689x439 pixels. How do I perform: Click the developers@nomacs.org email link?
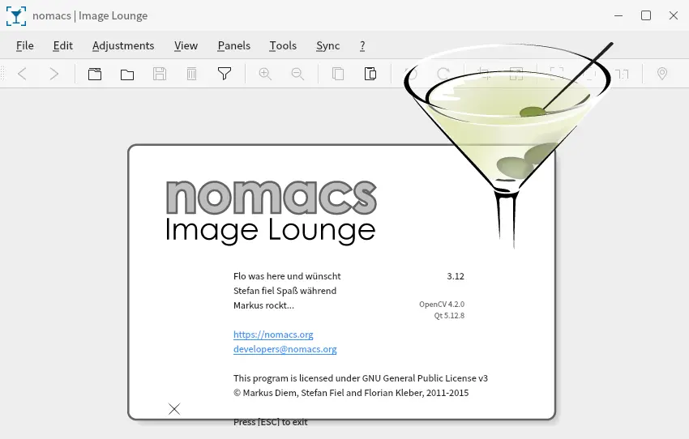point(285,349)
